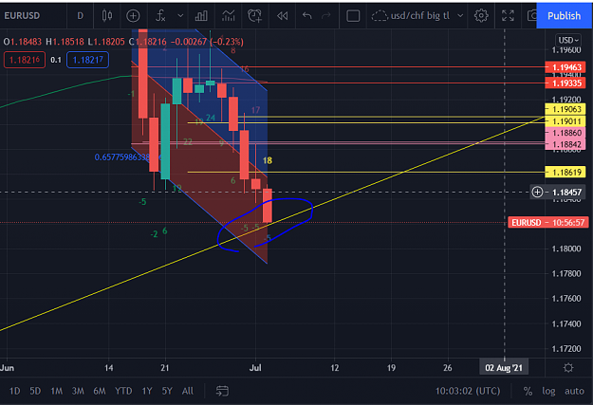Select the 1.19063 yellow price label
This screenshot has width=593, height=405.
click(565, 109)
